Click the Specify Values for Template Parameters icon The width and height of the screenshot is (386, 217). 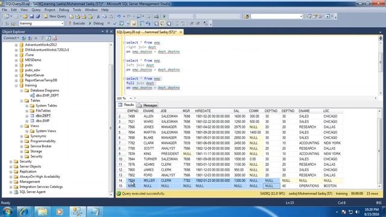(206, 24)
